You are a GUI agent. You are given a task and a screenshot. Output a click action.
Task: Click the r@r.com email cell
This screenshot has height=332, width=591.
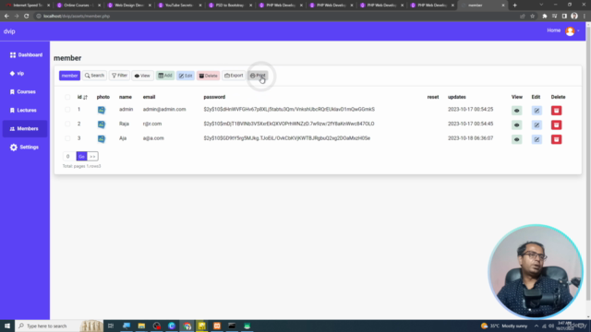[x=152, y=124]
